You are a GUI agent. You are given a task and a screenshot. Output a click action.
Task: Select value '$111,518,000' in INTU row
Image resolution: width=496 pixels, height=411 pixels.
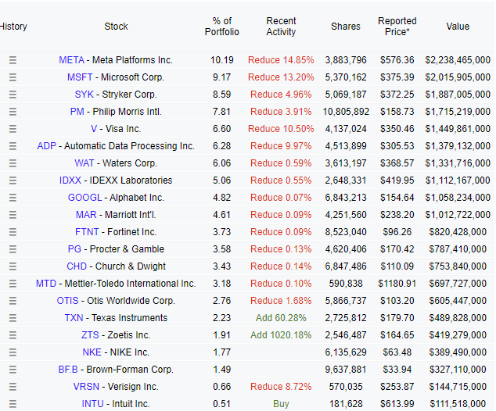click(458, 404)
